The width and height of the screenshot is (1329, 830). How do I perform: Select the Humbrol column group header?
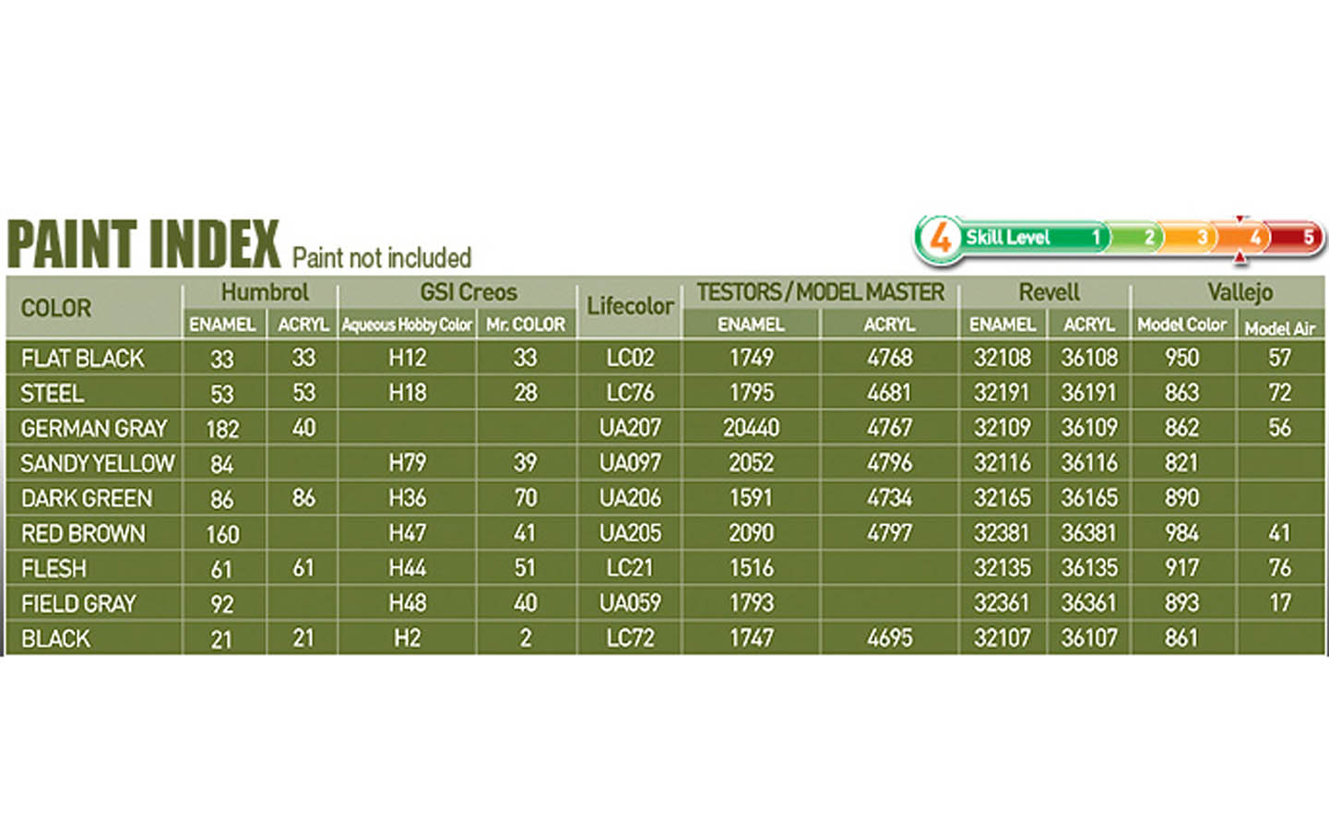(265, 292)
